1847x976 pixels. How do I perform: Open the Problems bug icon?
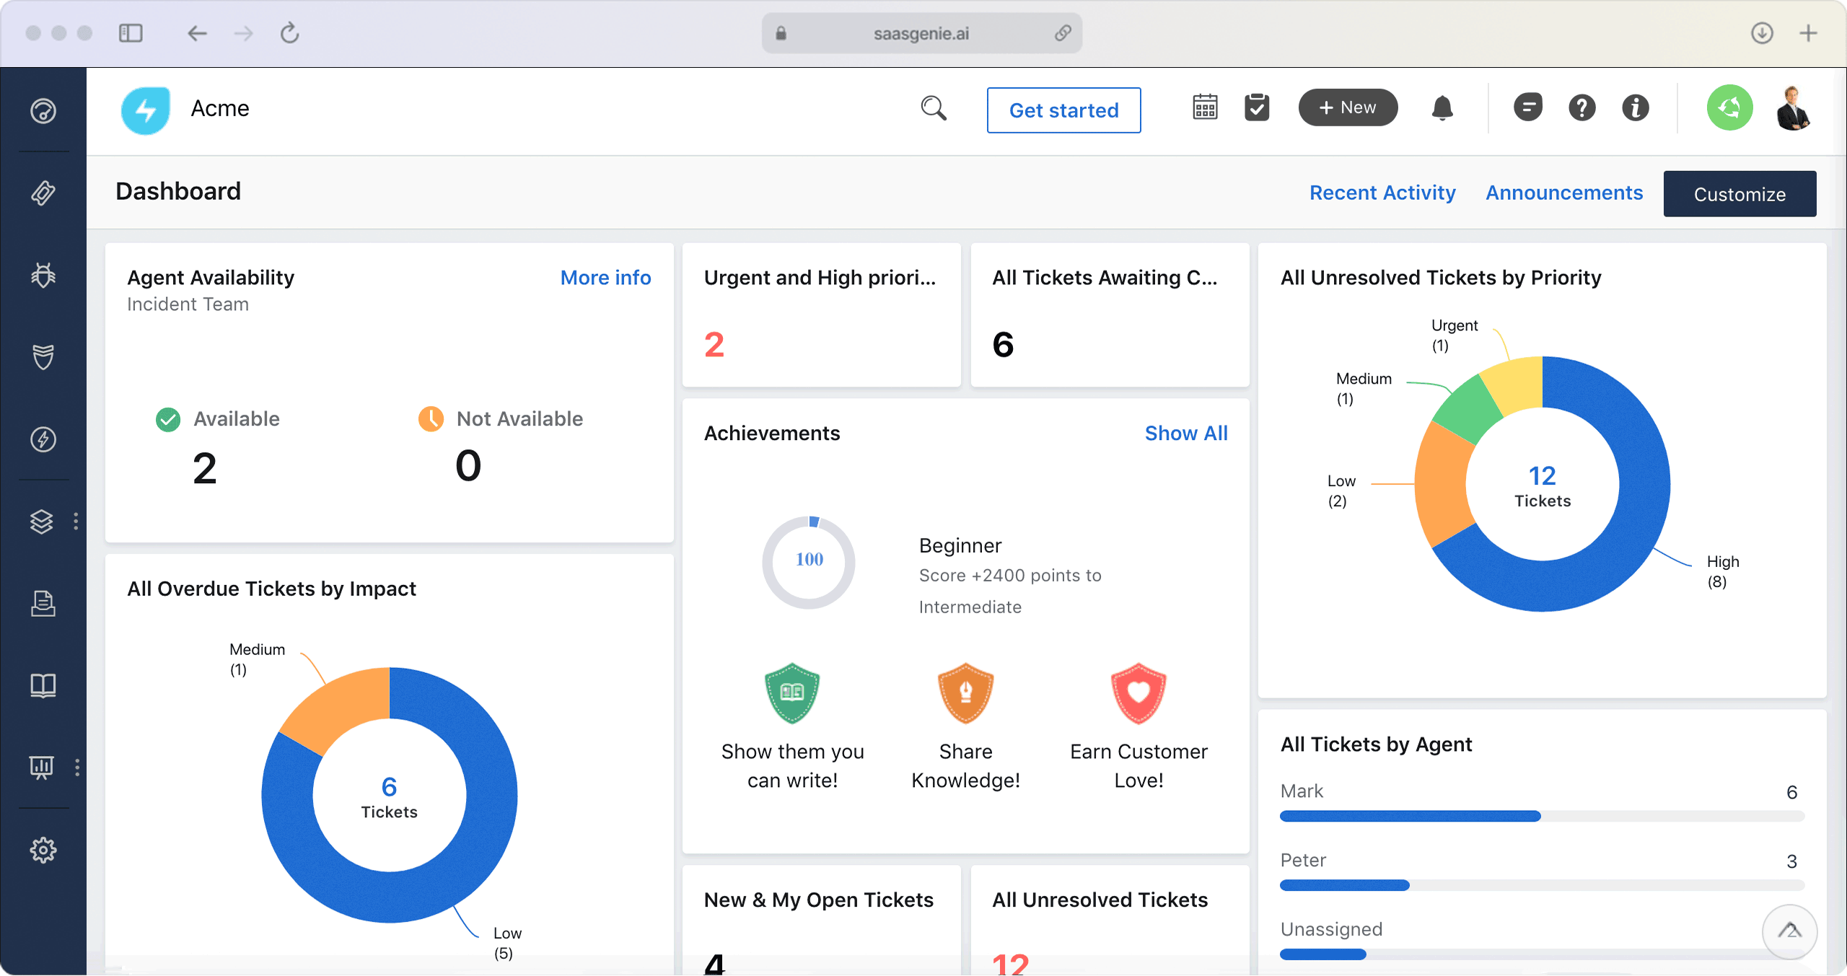43,275
